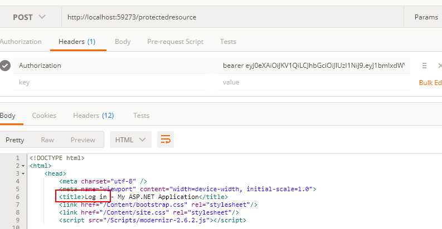Click the site.css link line
Viewport: 442px width, 229px height.
[149, 212]
